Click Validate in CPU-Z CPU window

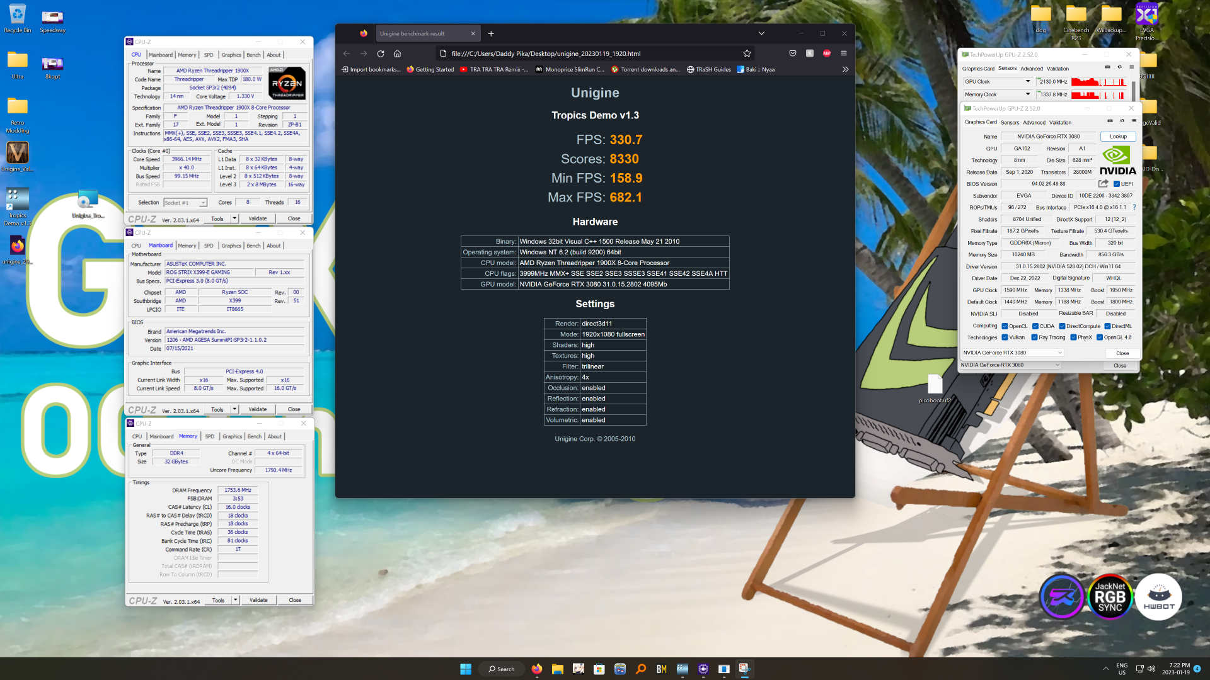coord(258,218)
